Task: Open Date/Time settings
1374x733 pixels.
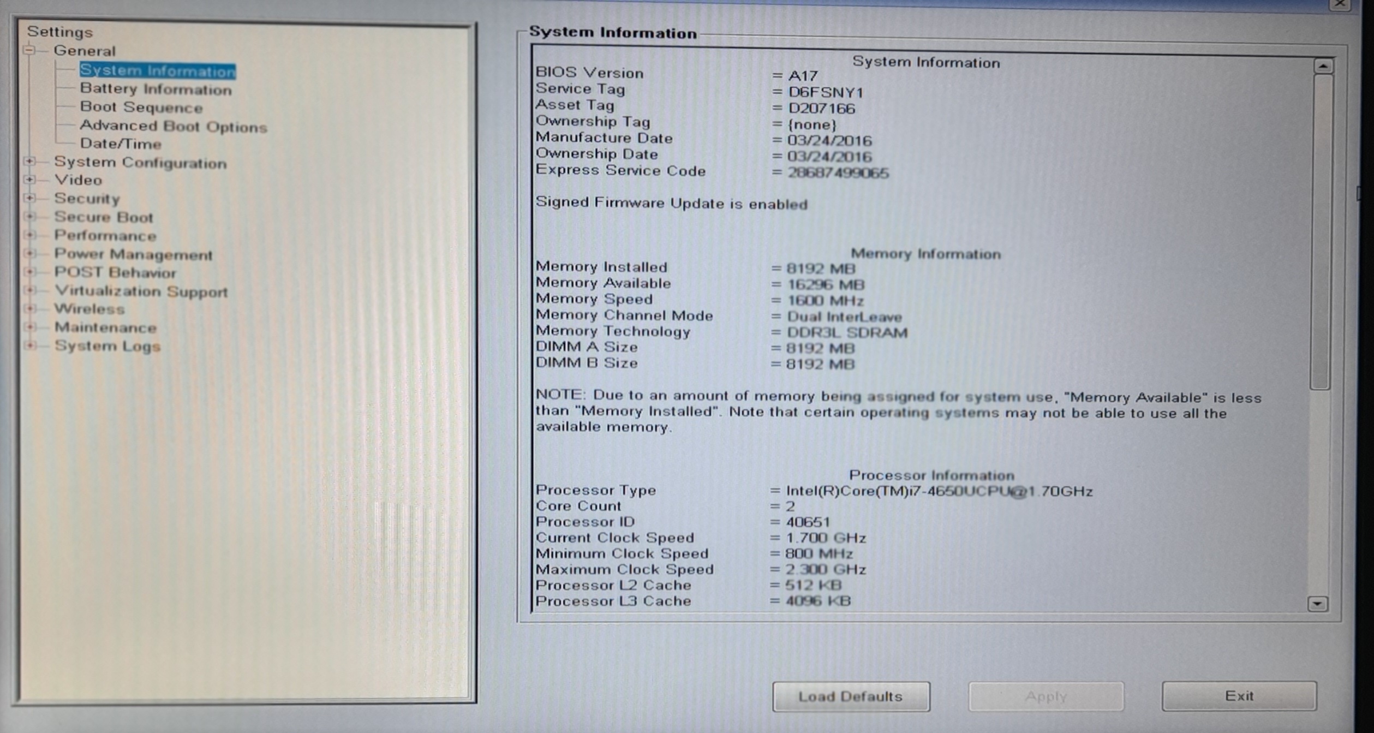Action: tap(121, 144)
